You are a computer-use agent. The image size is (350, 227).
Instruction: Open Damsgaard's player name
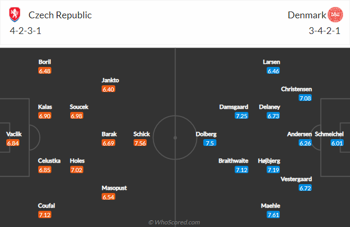click(x=233, y=107)
